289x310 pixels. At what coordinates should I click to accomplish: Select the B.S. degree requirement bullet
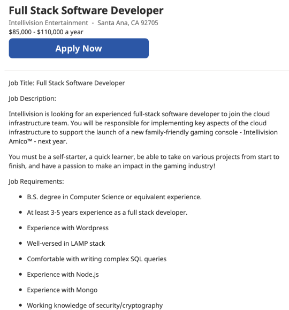tap(114, 197)
